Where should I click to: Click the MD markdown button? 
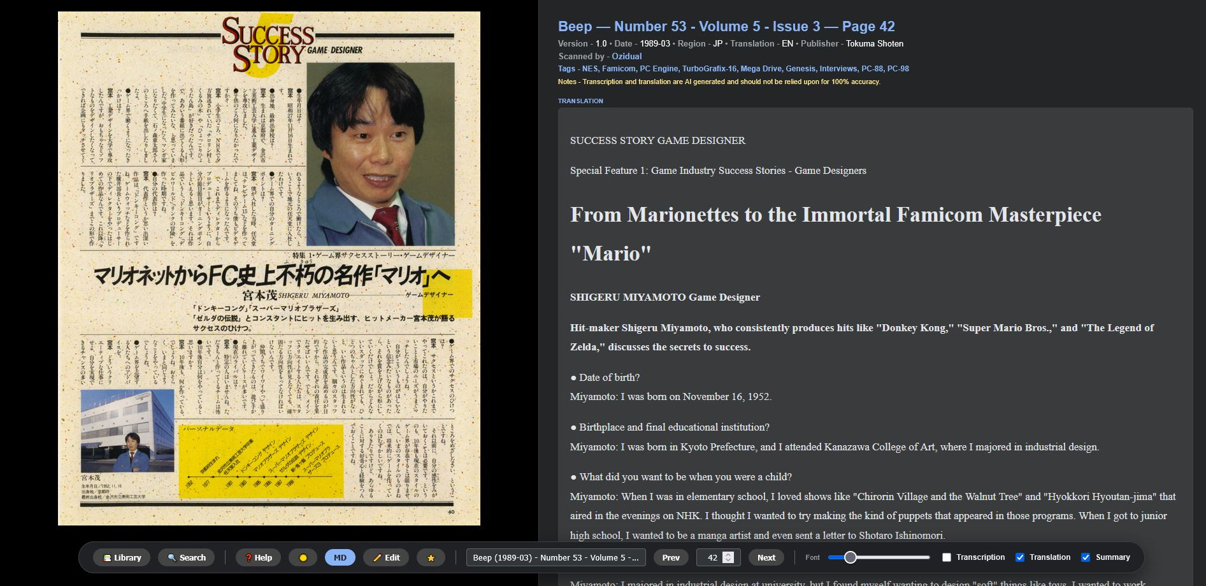(340, 557)
